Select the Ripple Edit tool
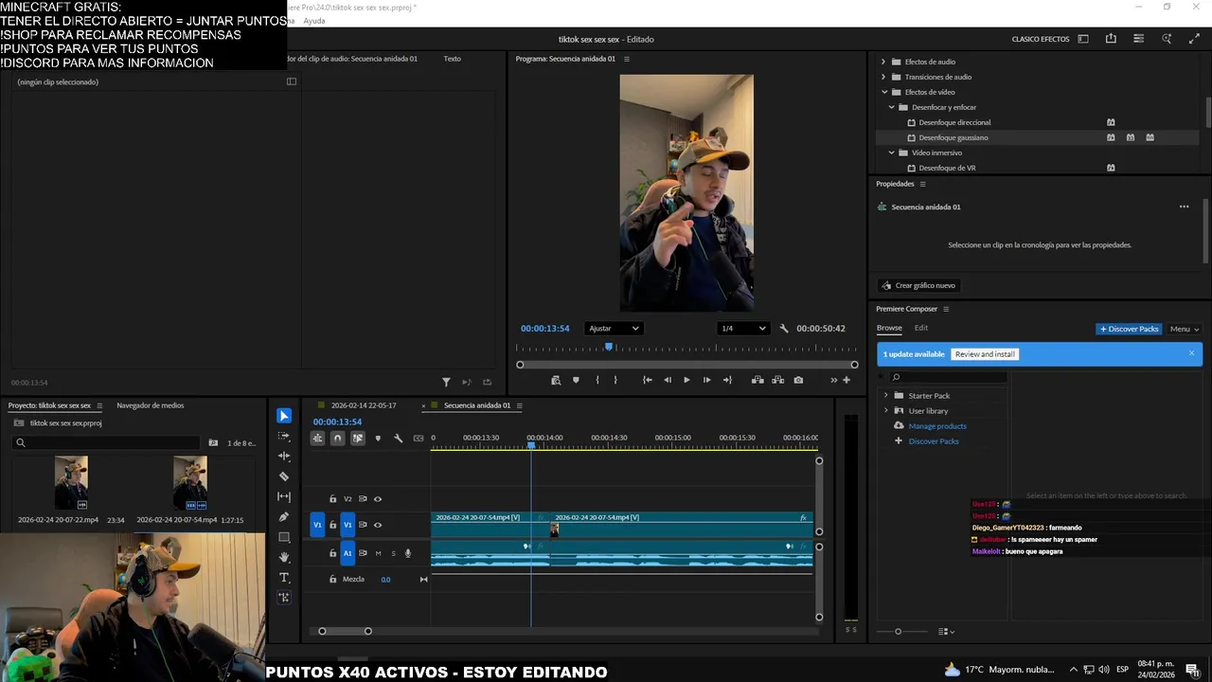 click(x=284, y=457)
